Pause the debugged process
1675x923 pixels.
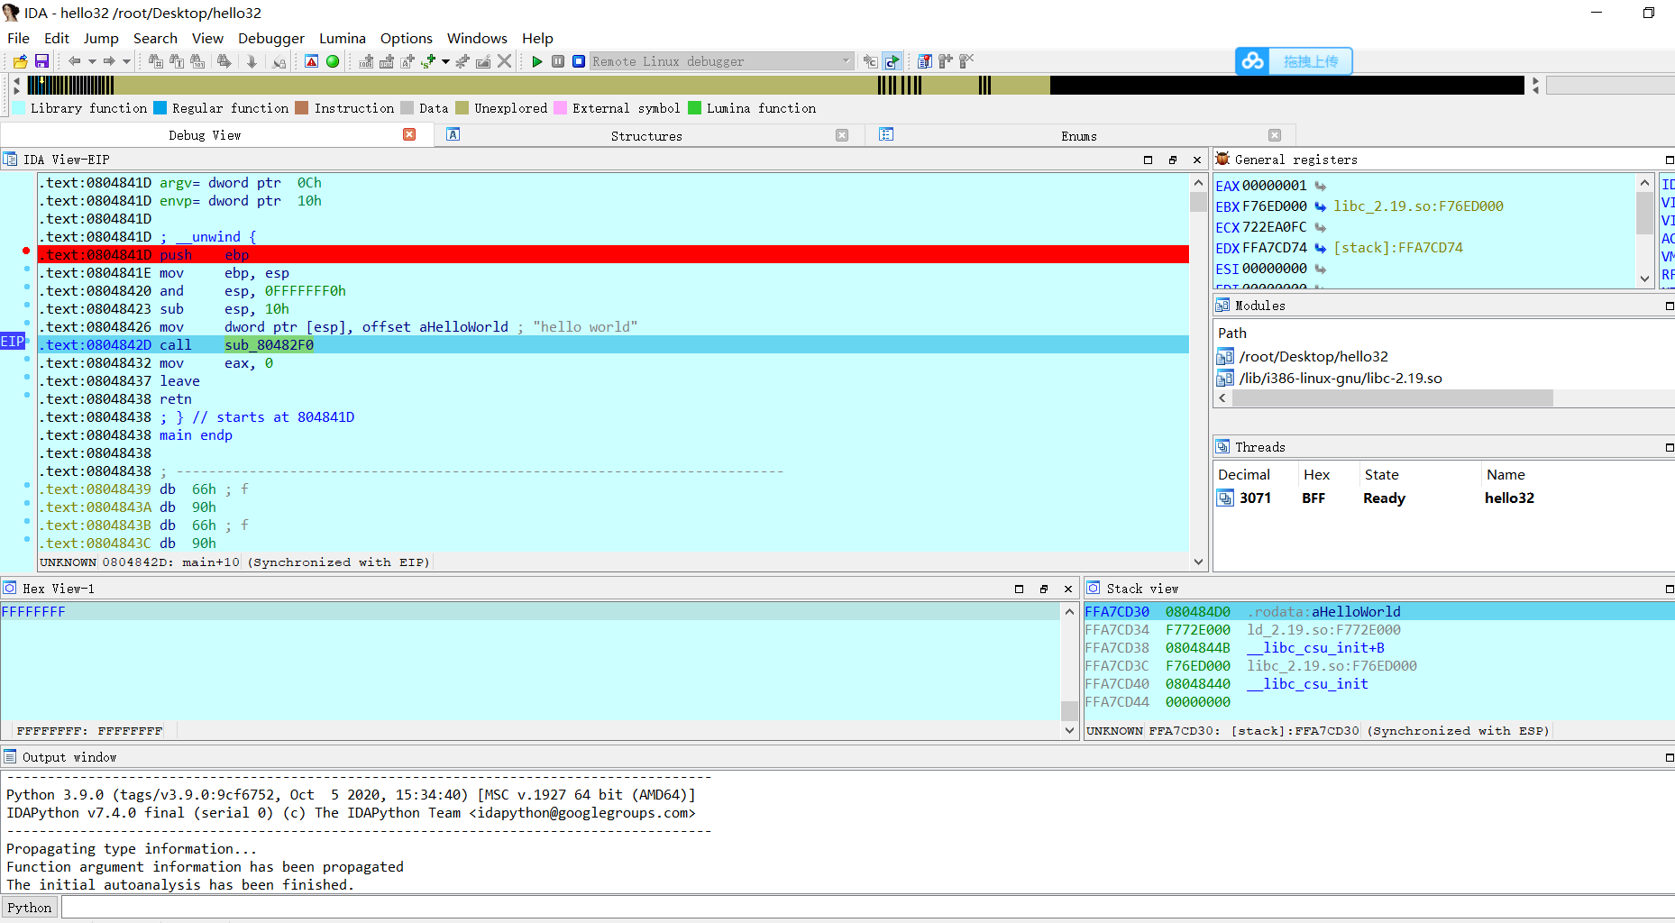click(558, 61)
